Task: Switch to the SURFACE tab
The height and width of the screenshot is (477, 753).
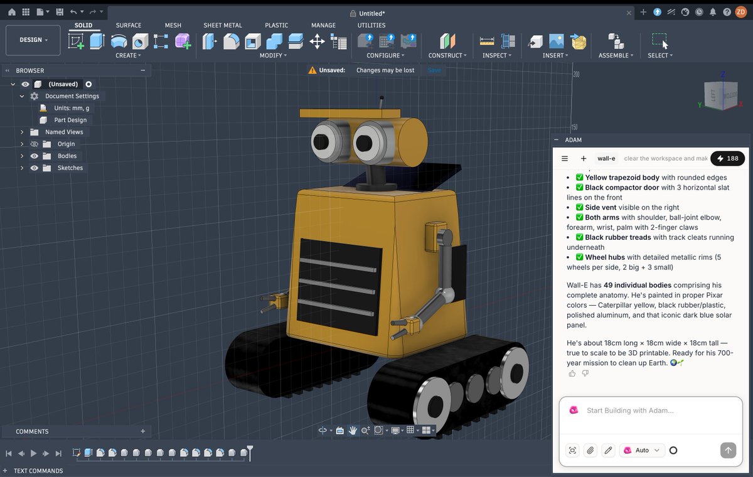Action: pos(129,25)
